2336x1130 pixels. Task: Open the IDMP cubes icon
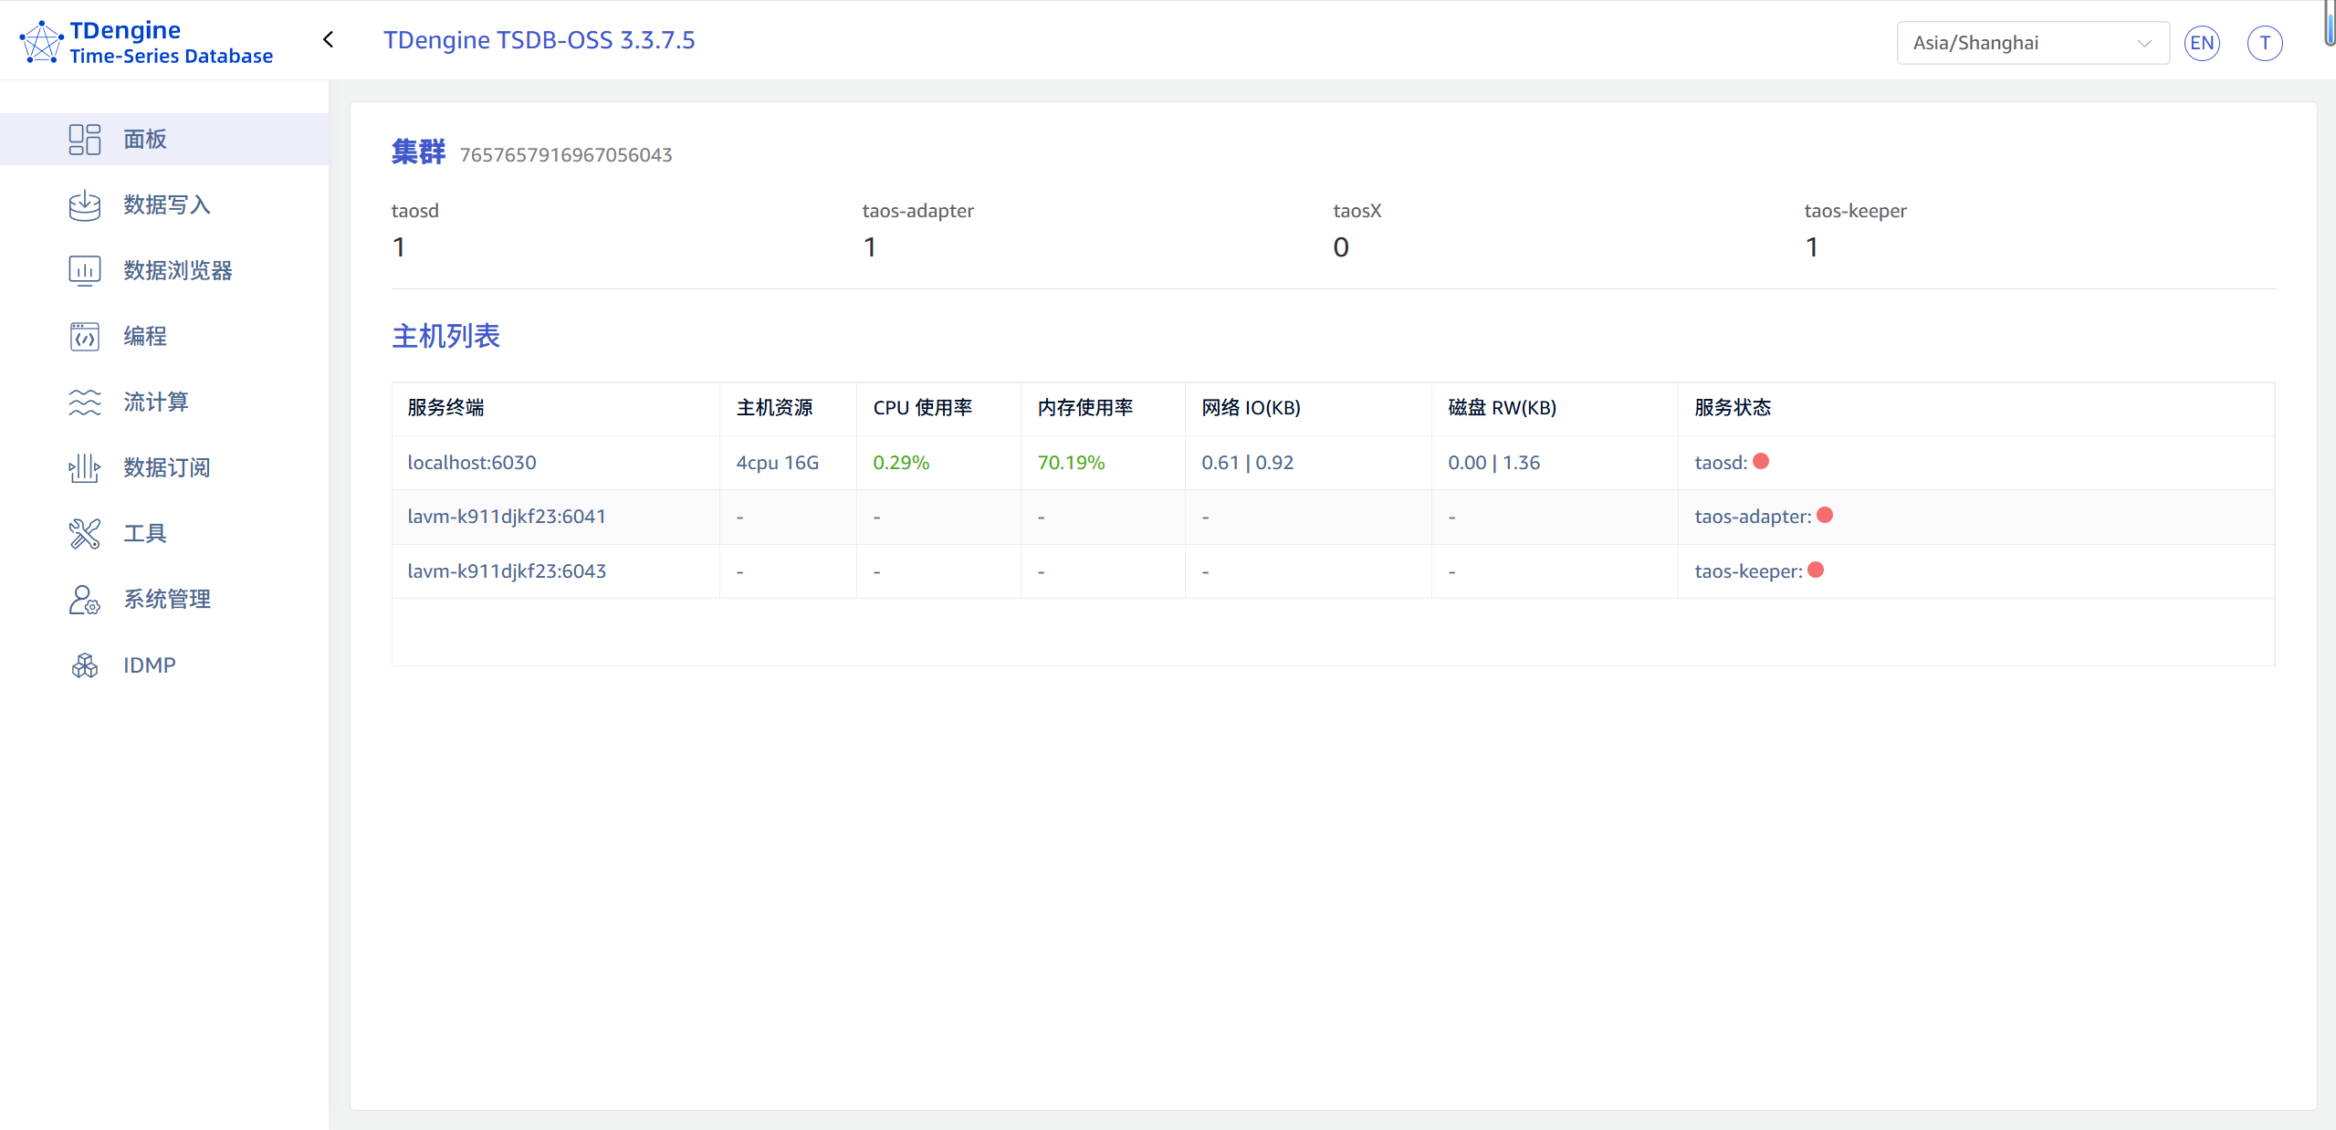tap(84, 665)
